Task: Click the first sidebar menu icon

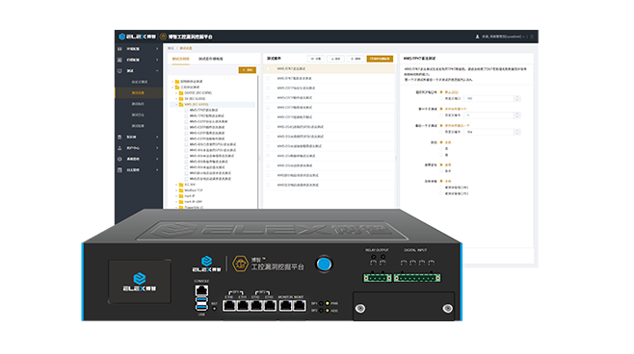Action: coord(119,49)
